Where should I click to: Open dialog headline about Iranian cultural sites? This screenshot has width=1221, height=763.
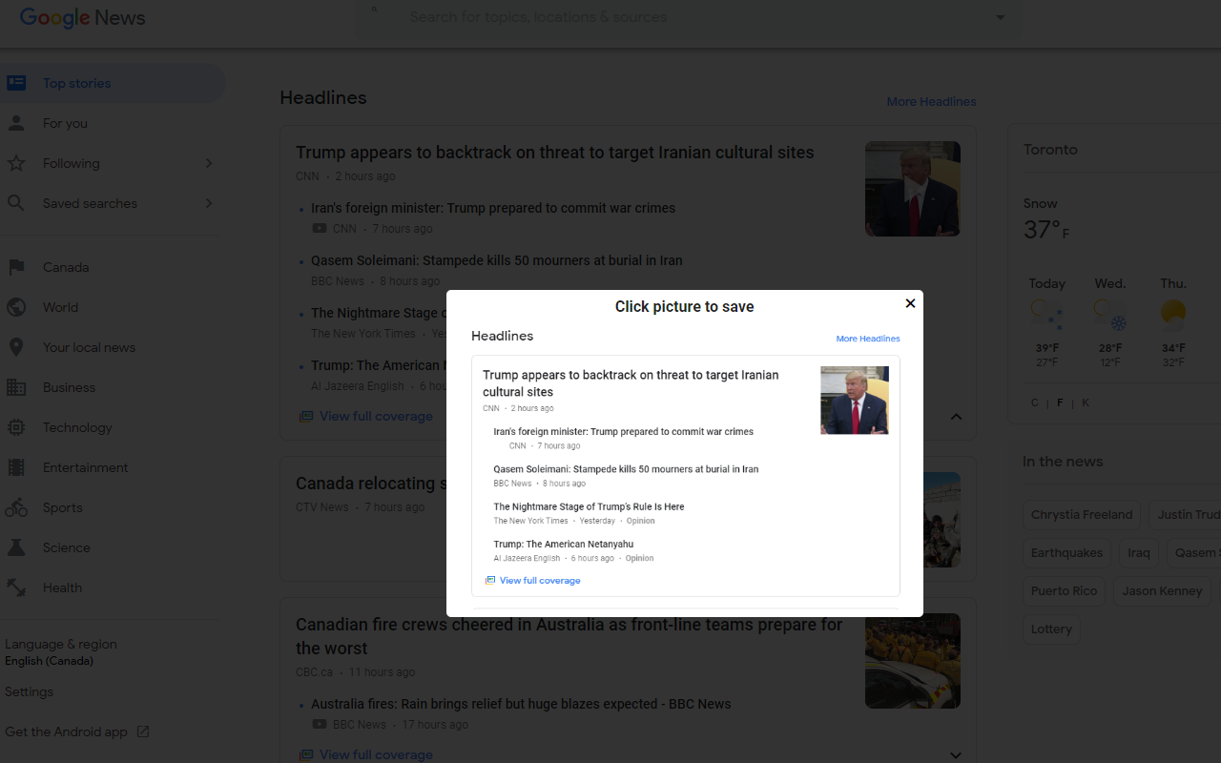pos(631,383)
